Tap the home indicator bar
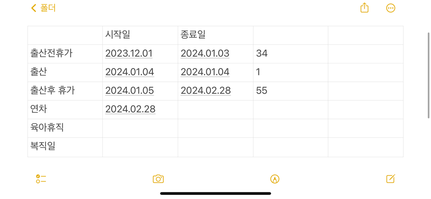This screenshot has height=199, width=431. point(215,193)
